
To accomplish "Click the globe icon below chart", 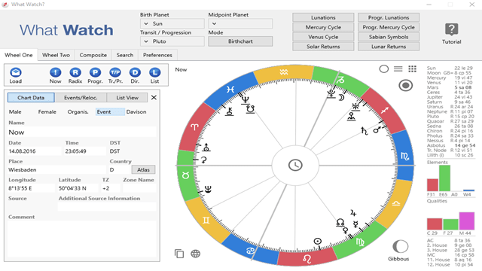I will click(196, 254).
